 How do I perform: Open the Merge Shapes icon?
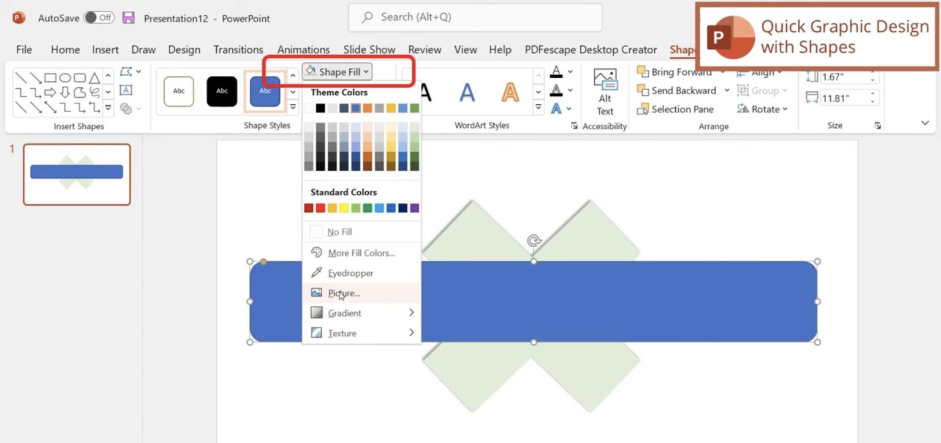(126, 108)
